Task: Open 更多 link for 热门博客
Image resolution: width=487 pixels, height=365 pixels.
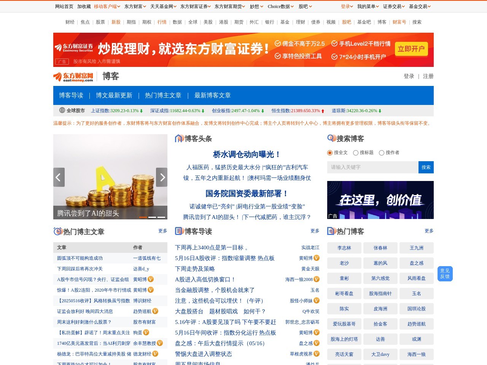Action: coord(429,231)
